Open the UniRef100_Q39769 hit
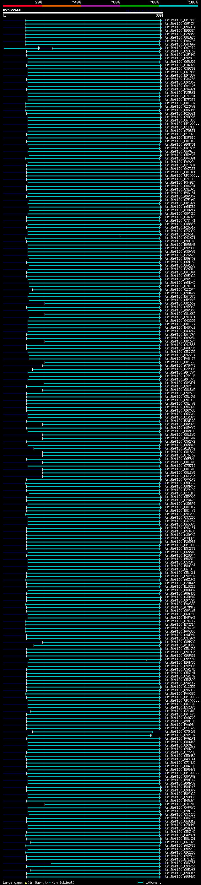Screen dimensions: 201x885 [x=180, y=69]
